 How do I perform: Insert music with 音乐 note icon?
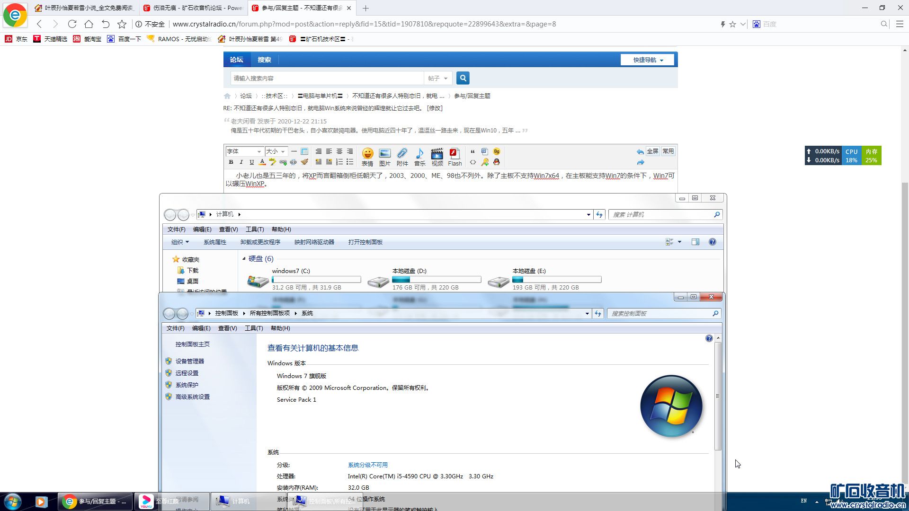click(x=419, y=156)
